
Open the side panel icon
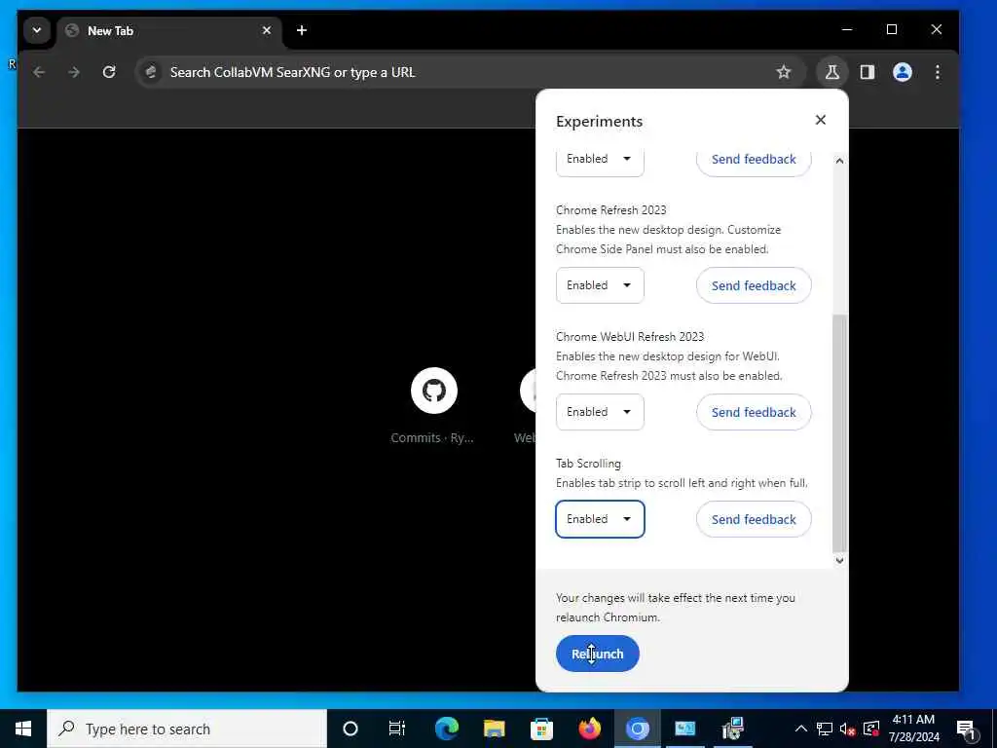pos(868,72)
